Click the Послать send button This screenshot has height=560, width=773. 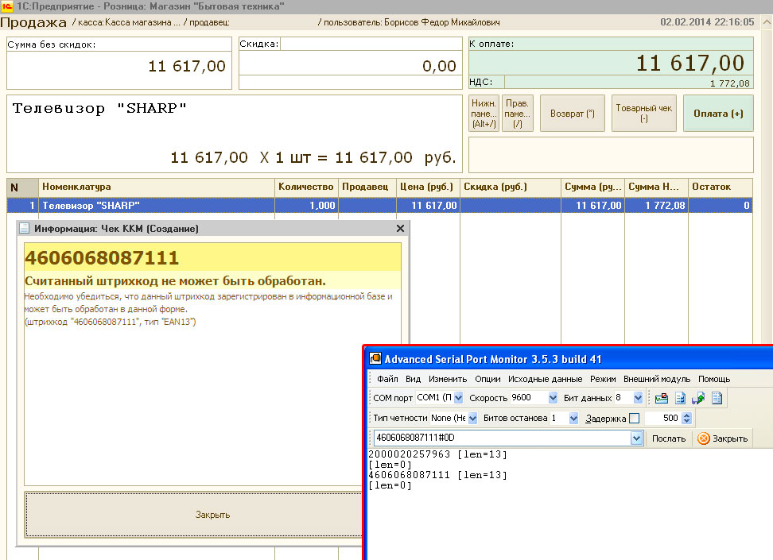tap(669, 438)
